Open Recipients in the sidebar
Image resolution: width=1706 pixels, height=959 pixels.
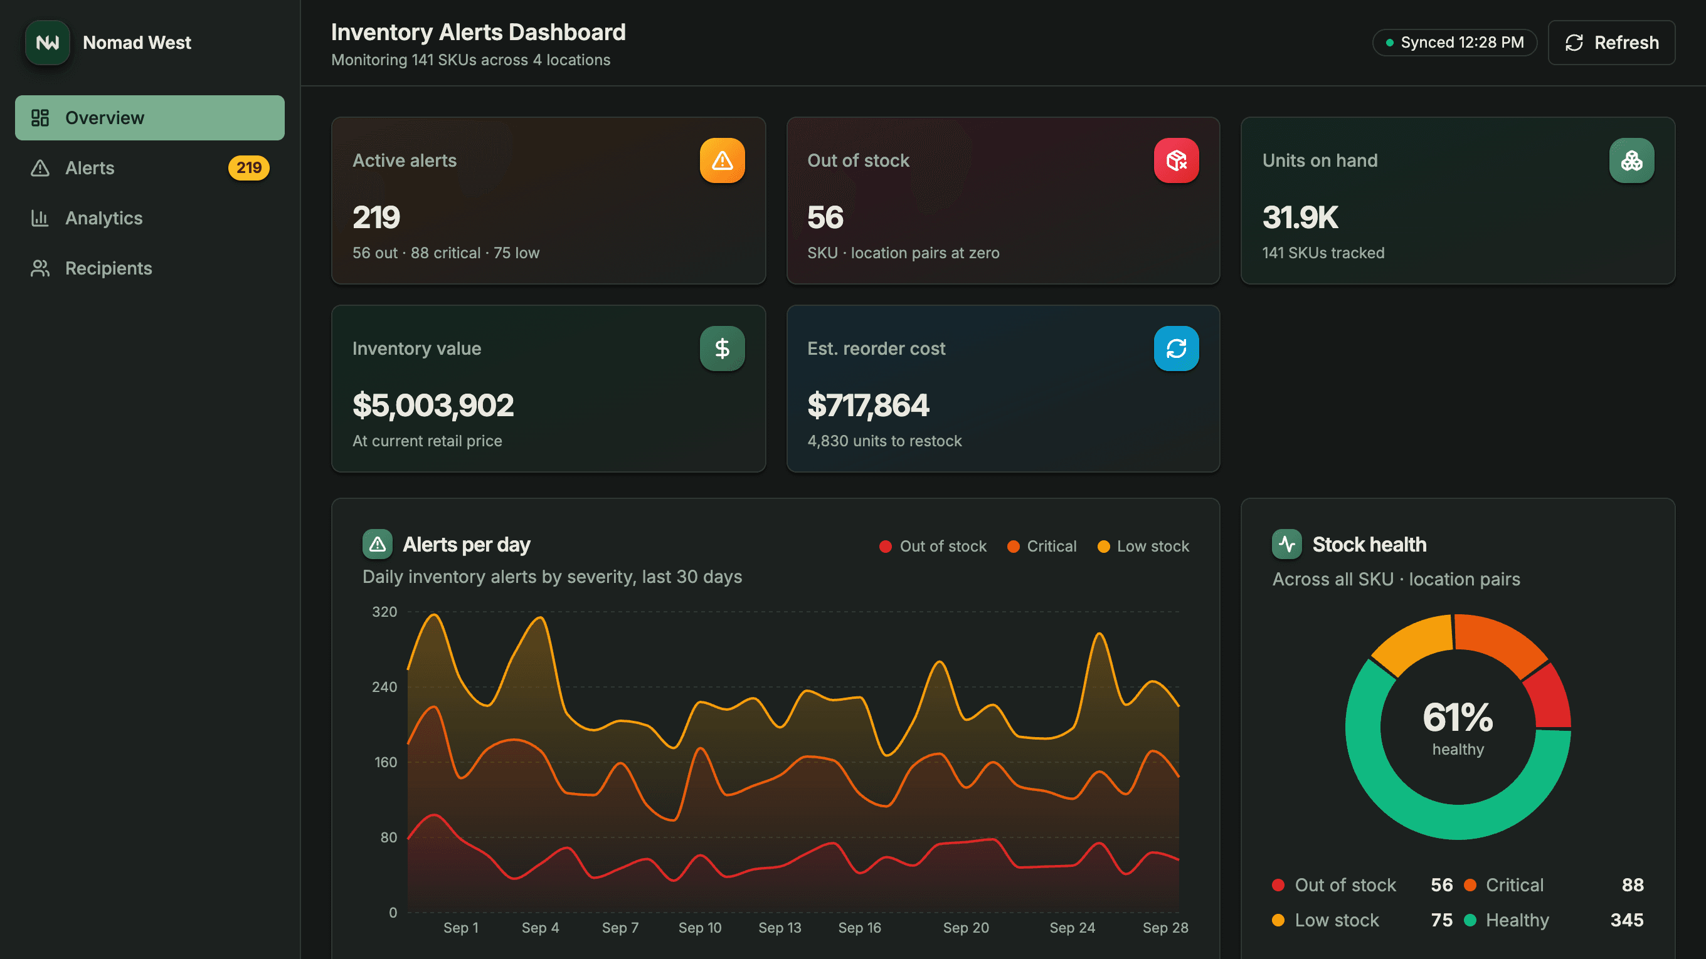[x=150, y=268]
